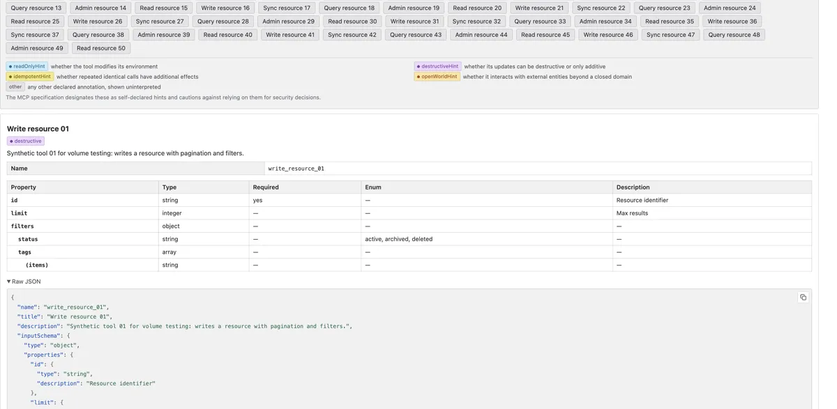Open Admin resource 44

point(481,34)
